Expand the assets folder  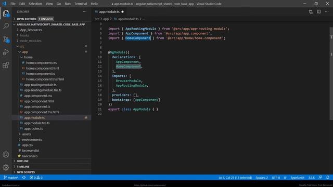(x=52, y=134)
